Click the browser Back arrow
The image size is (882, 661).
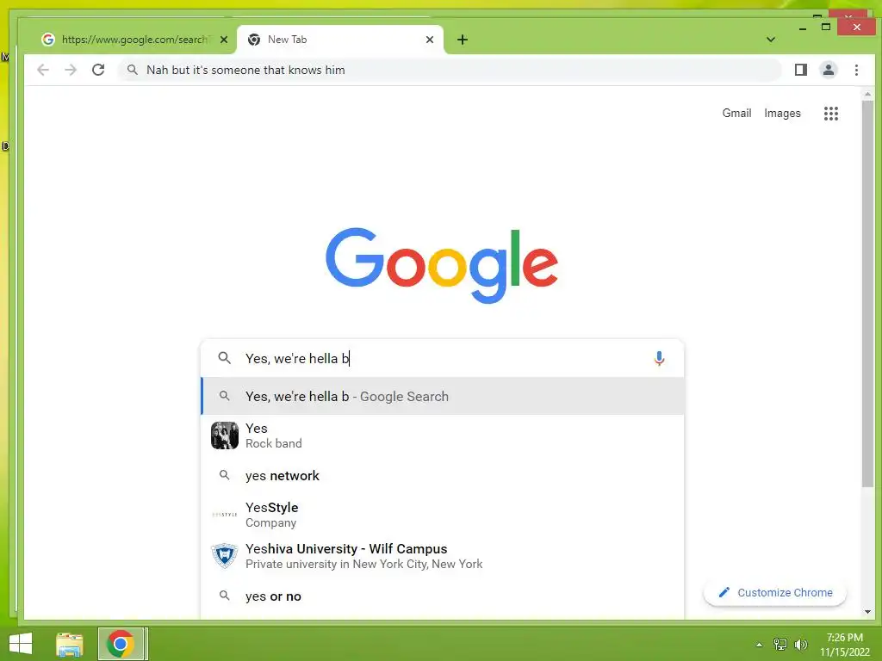pos(43,70)
